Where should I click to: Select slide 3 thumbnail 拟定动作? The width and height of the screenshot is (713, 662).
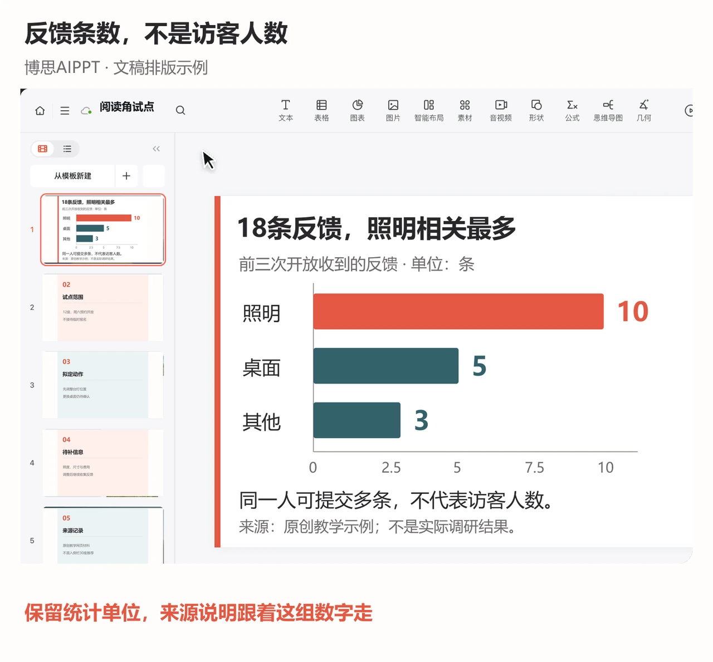(x=103, y=385)
